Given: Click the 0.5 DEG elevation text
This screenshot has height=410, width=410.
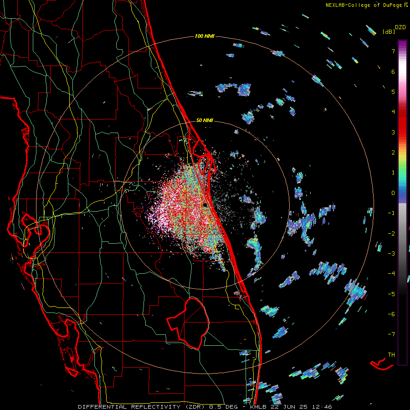Looking at the screenshot, I should 223,407.
